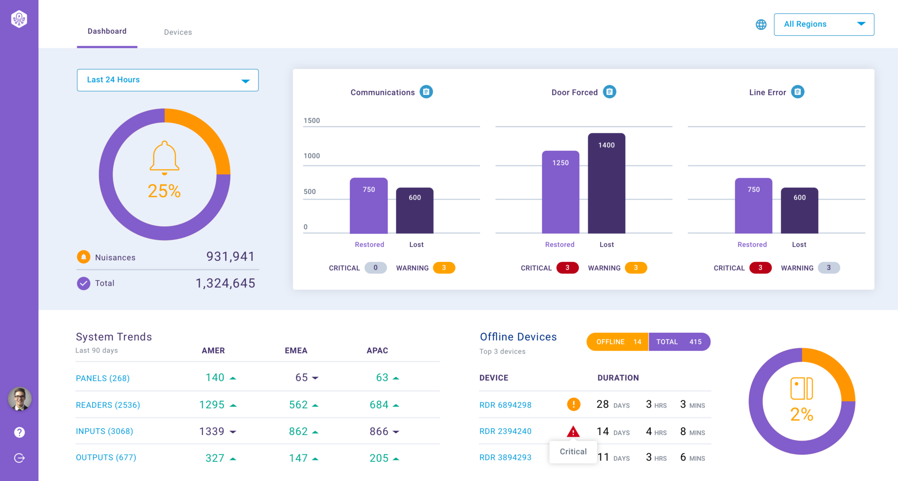Click the Line Error CRITICAL 3 badge

click(760, 267)
